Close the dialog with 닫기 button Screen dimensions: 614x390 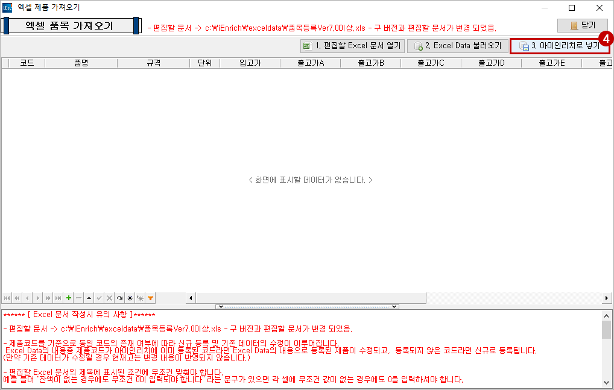point(583,25)
